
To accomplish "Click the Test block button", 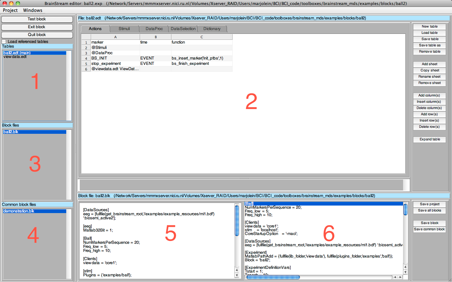I will coord(37,19).
